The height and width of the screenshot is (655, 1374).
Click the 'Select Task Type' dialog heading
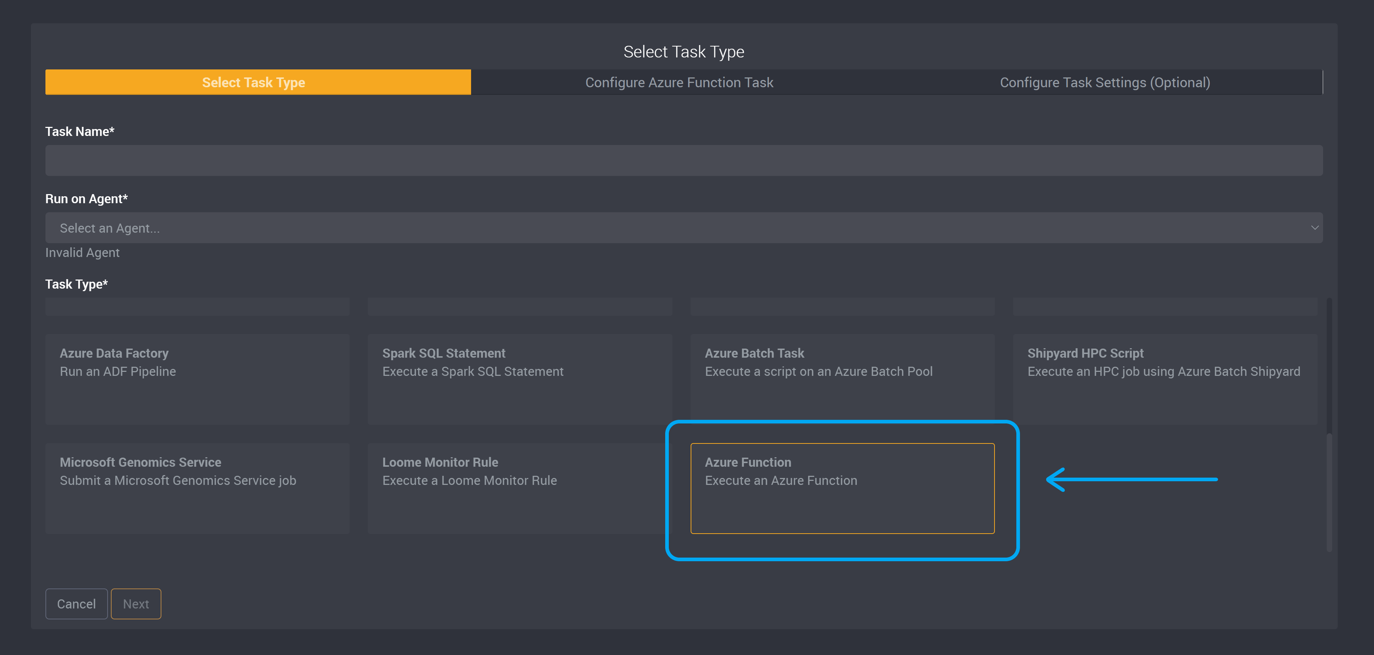click(684, 52)
